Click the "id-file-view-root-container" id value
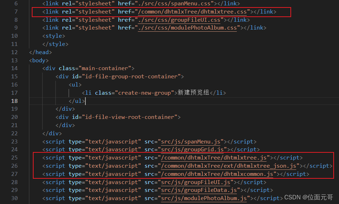The image size is (339, 204). pos(129,117)
